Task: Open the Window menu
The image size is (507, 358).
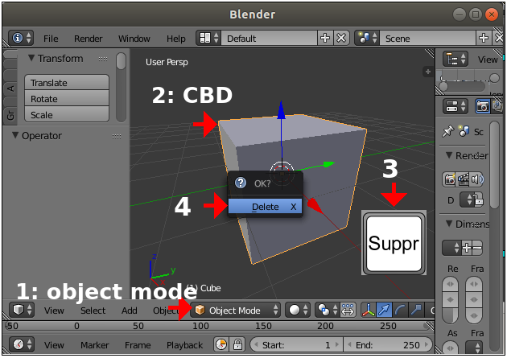Action: point(134,39)
